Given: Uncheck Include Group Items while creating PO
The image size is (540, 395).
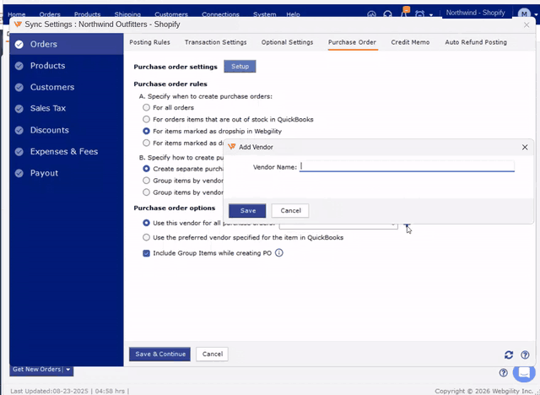Looking at the screenshot, I should coord(146,253).
